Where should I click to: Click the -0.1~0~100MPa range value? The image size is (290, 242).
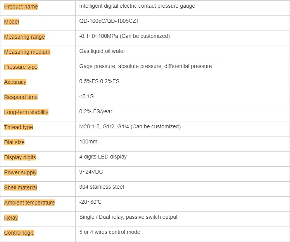tap(124, 36)
